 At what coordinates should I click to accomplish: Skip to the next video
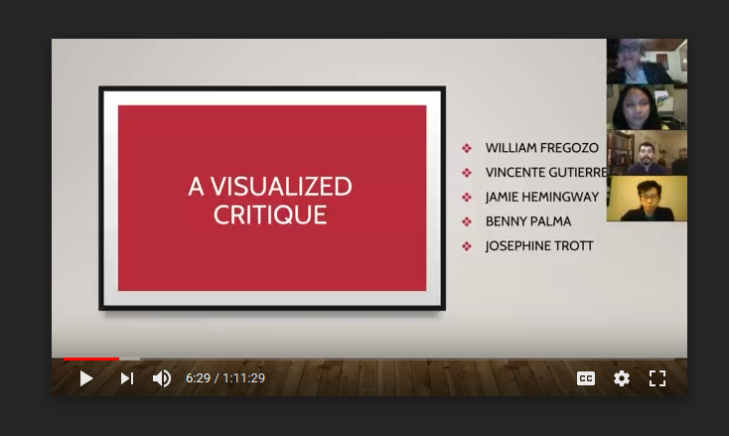tap(127, 378)
